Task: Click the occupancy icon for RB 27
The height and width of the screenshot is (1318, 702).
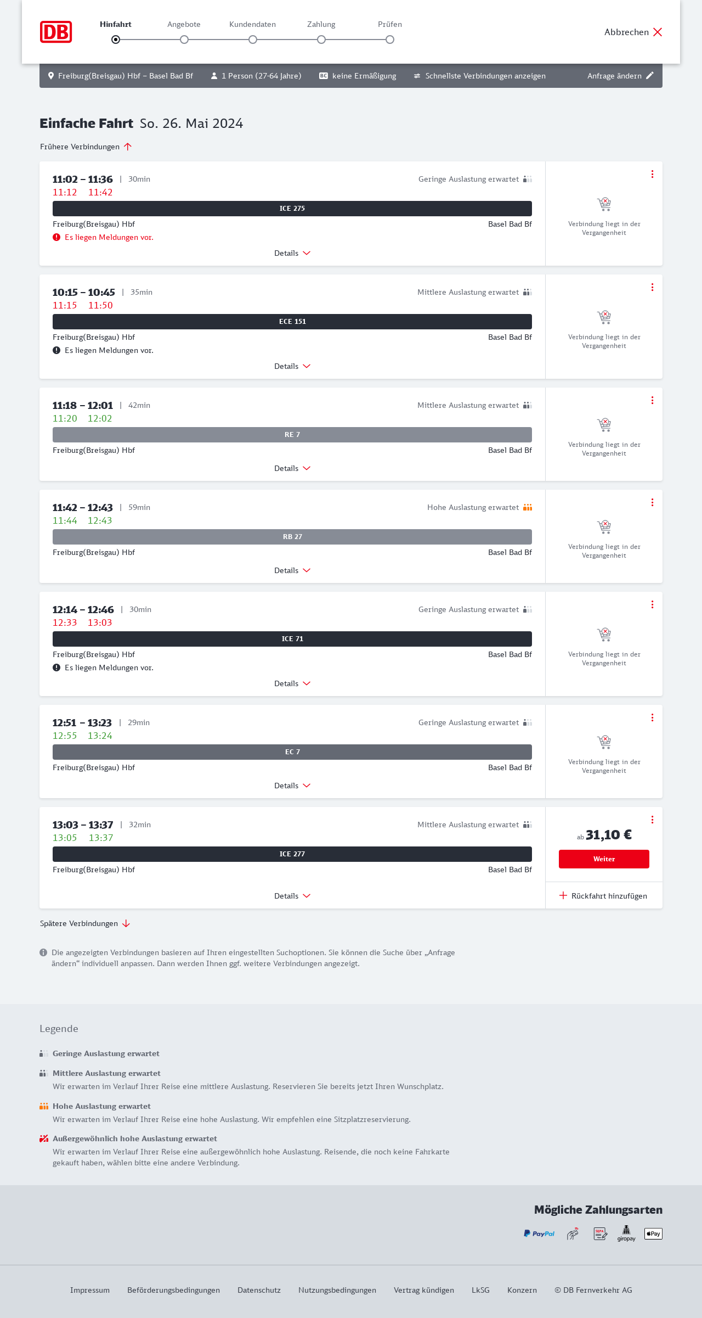Action: [x=528, y=507]
